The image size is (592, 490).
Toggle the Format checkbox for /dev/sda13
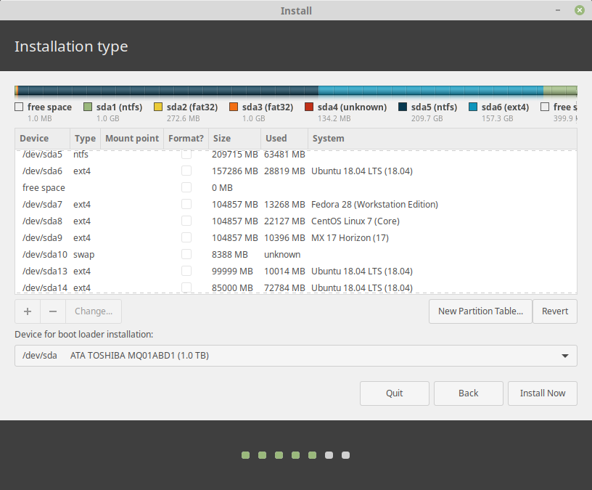pyautogui.click(x=186, y=271)
